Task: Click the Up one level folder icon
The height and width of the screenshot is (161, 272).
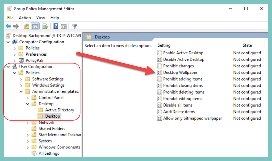Action: coord(27,26)
